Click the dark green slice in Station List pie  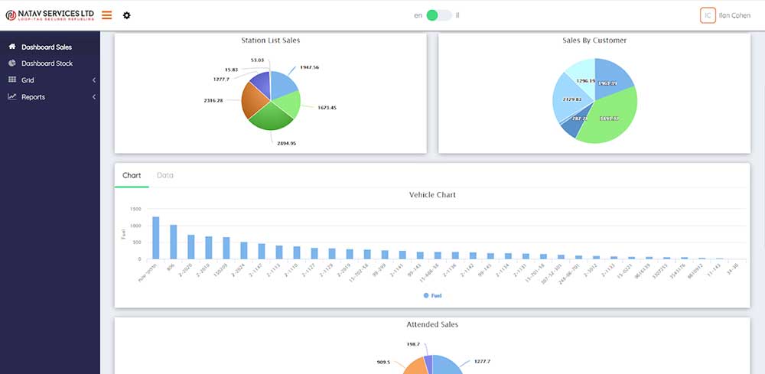tap(272, 117)
